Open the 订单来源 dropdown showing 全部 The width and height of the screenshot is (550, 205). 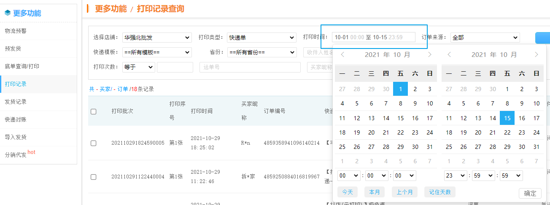click(x=485, y=38)
